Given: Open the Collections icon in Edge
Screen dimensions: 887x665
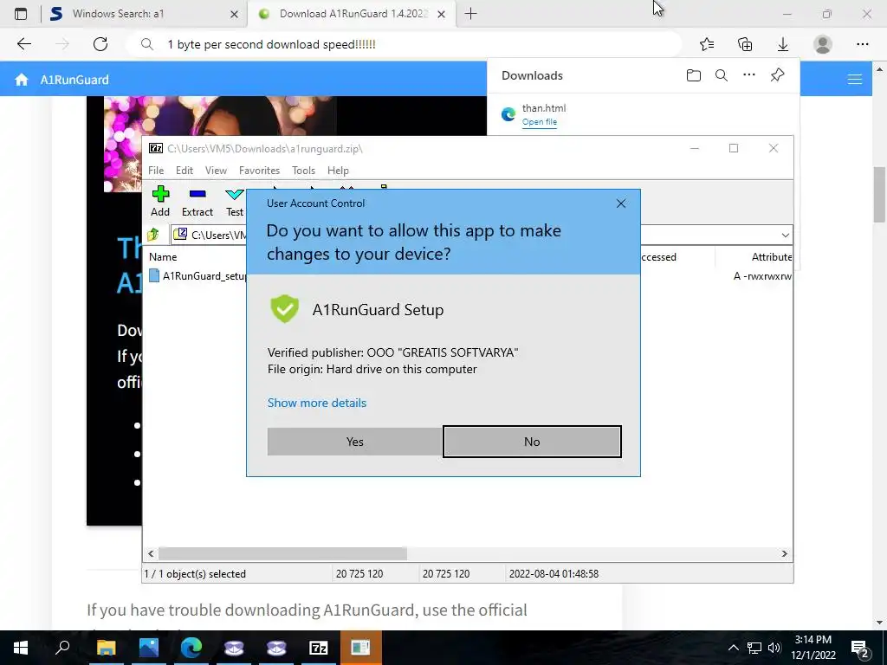Looking at the screenshot, I should [745, 44].
